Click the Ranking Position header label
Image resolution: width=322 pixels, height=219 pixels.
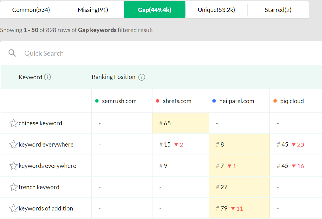[x=113, y=77]
